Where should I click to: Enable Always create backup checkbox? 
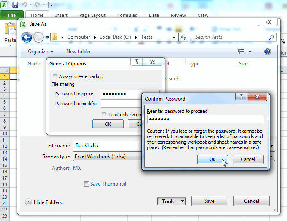click(x=54, y=76)
